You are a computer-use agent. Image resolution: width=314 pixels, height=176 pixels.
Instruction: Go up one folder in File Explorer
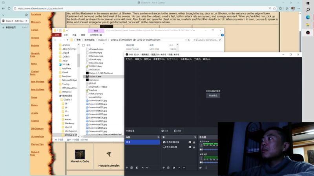point(68,40)
